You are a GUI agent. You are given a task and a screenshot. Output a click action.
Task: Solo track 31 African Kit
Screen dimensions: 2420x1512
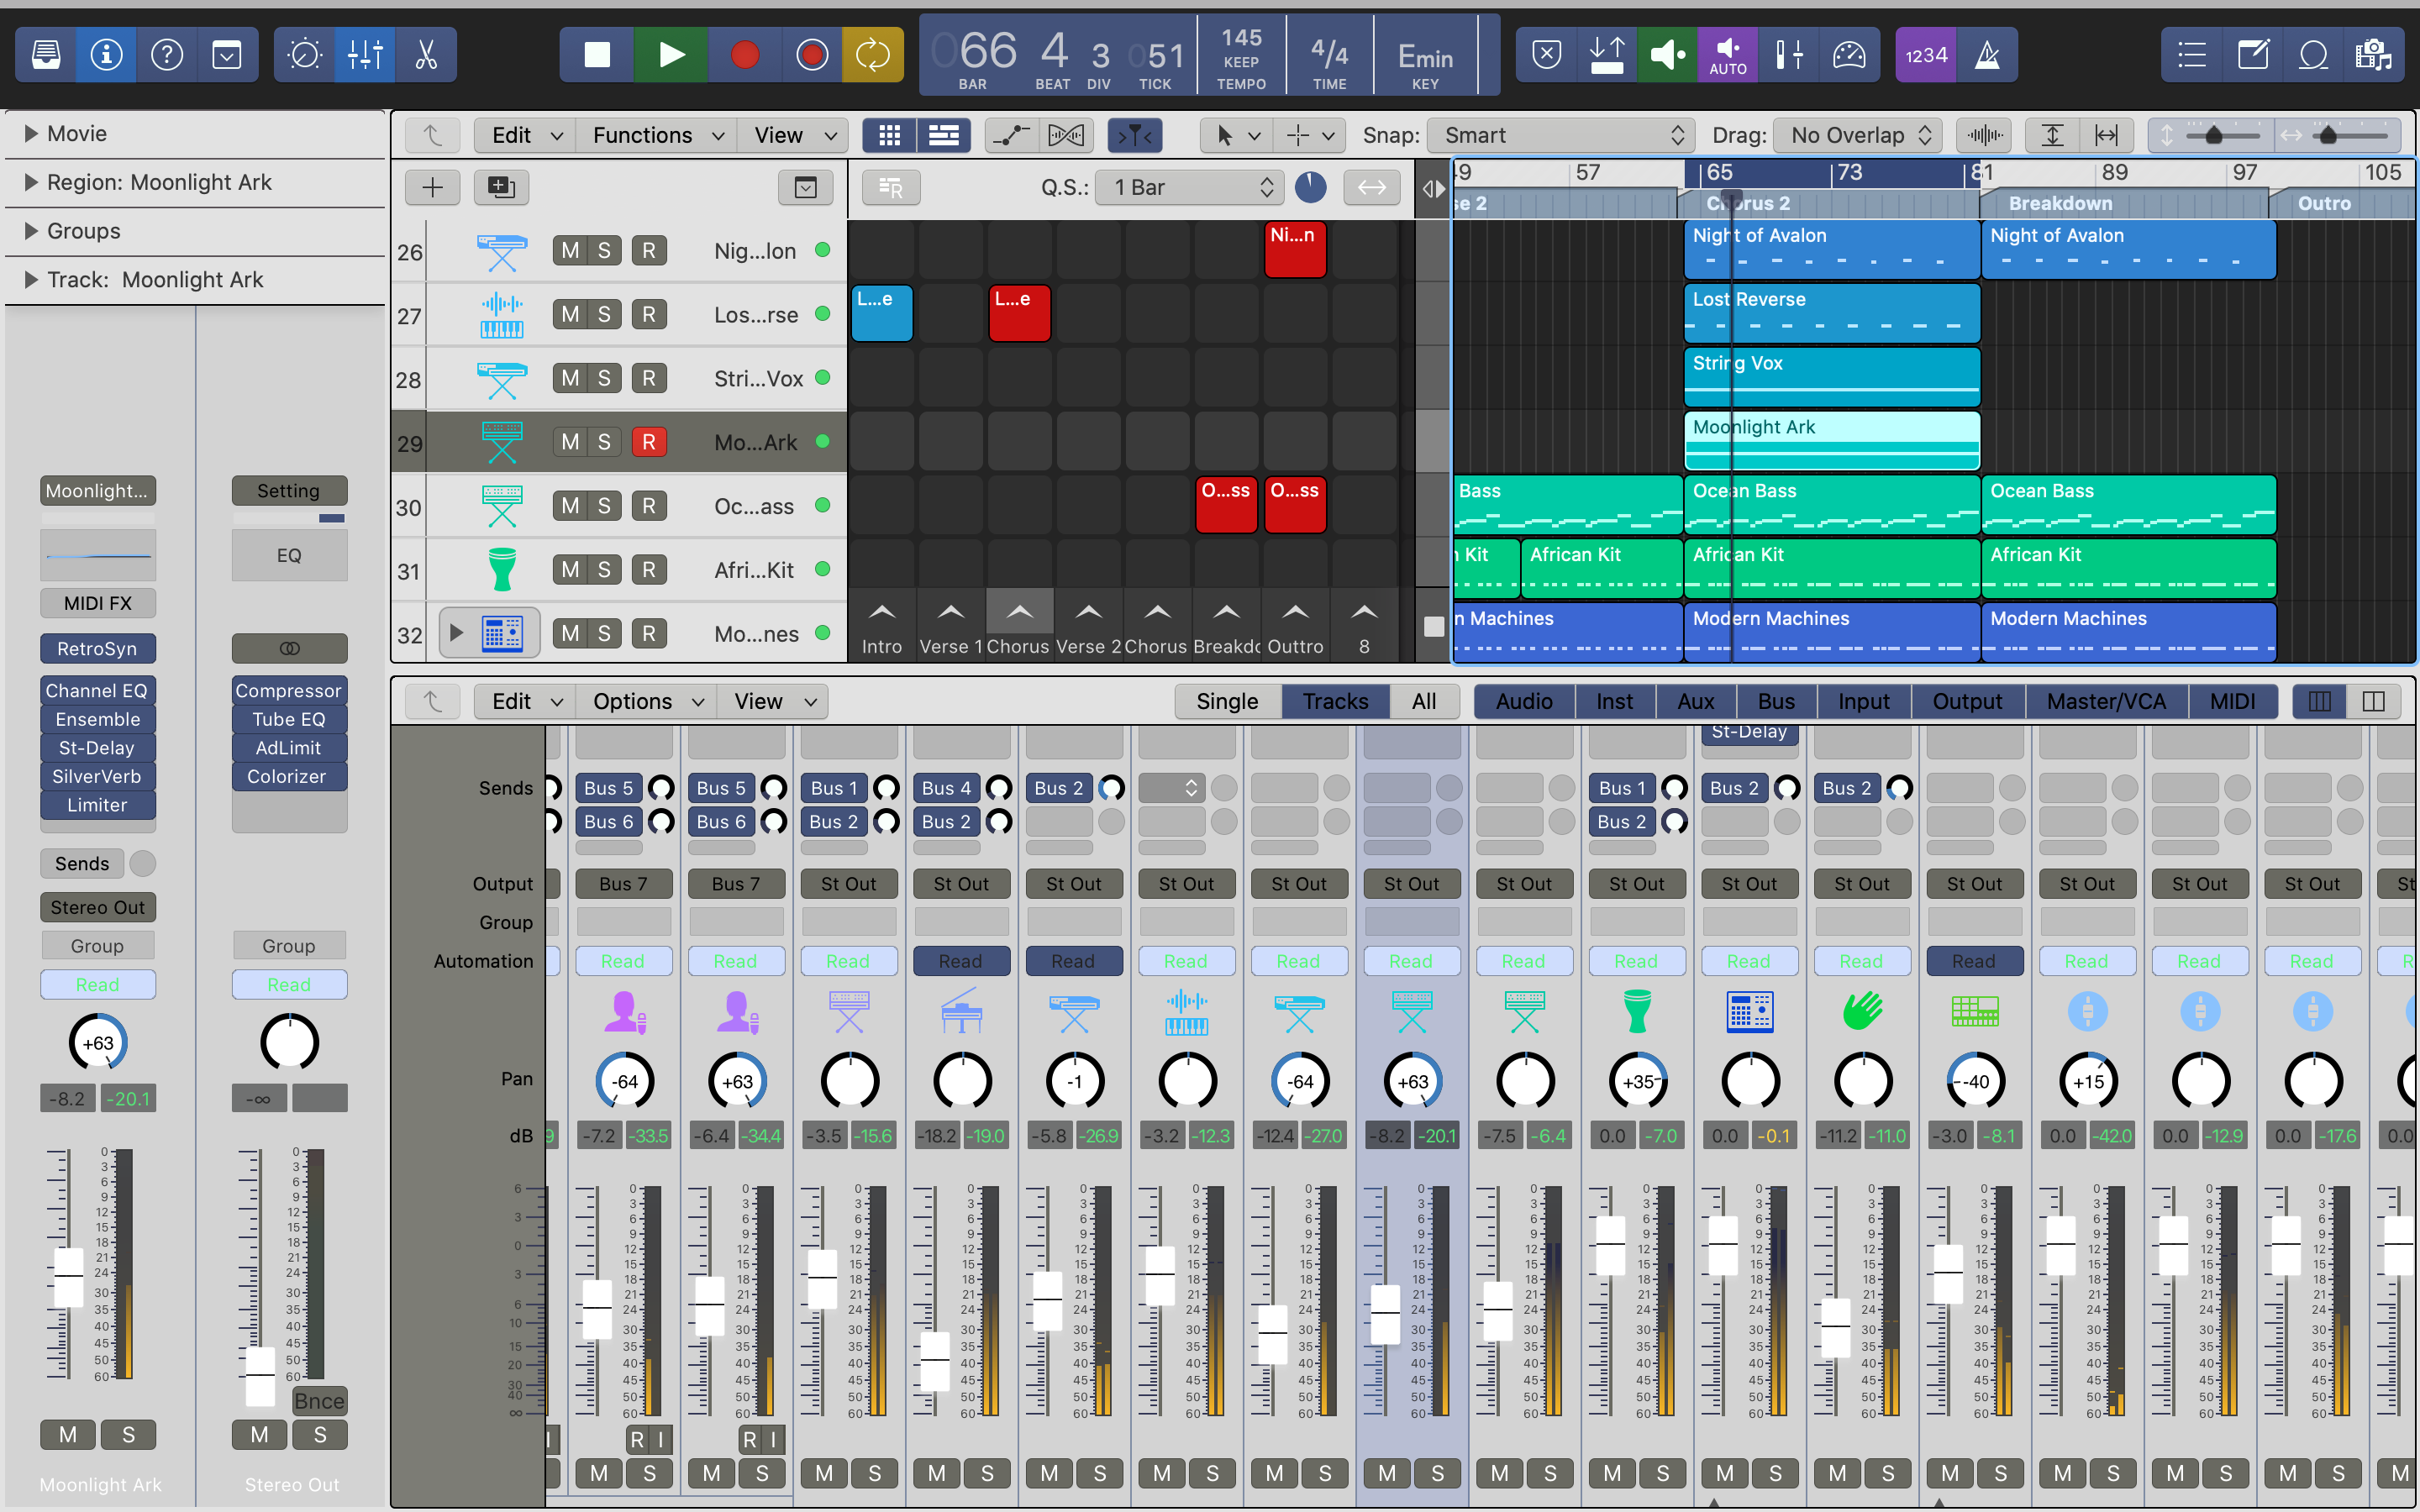click(604, 570)
